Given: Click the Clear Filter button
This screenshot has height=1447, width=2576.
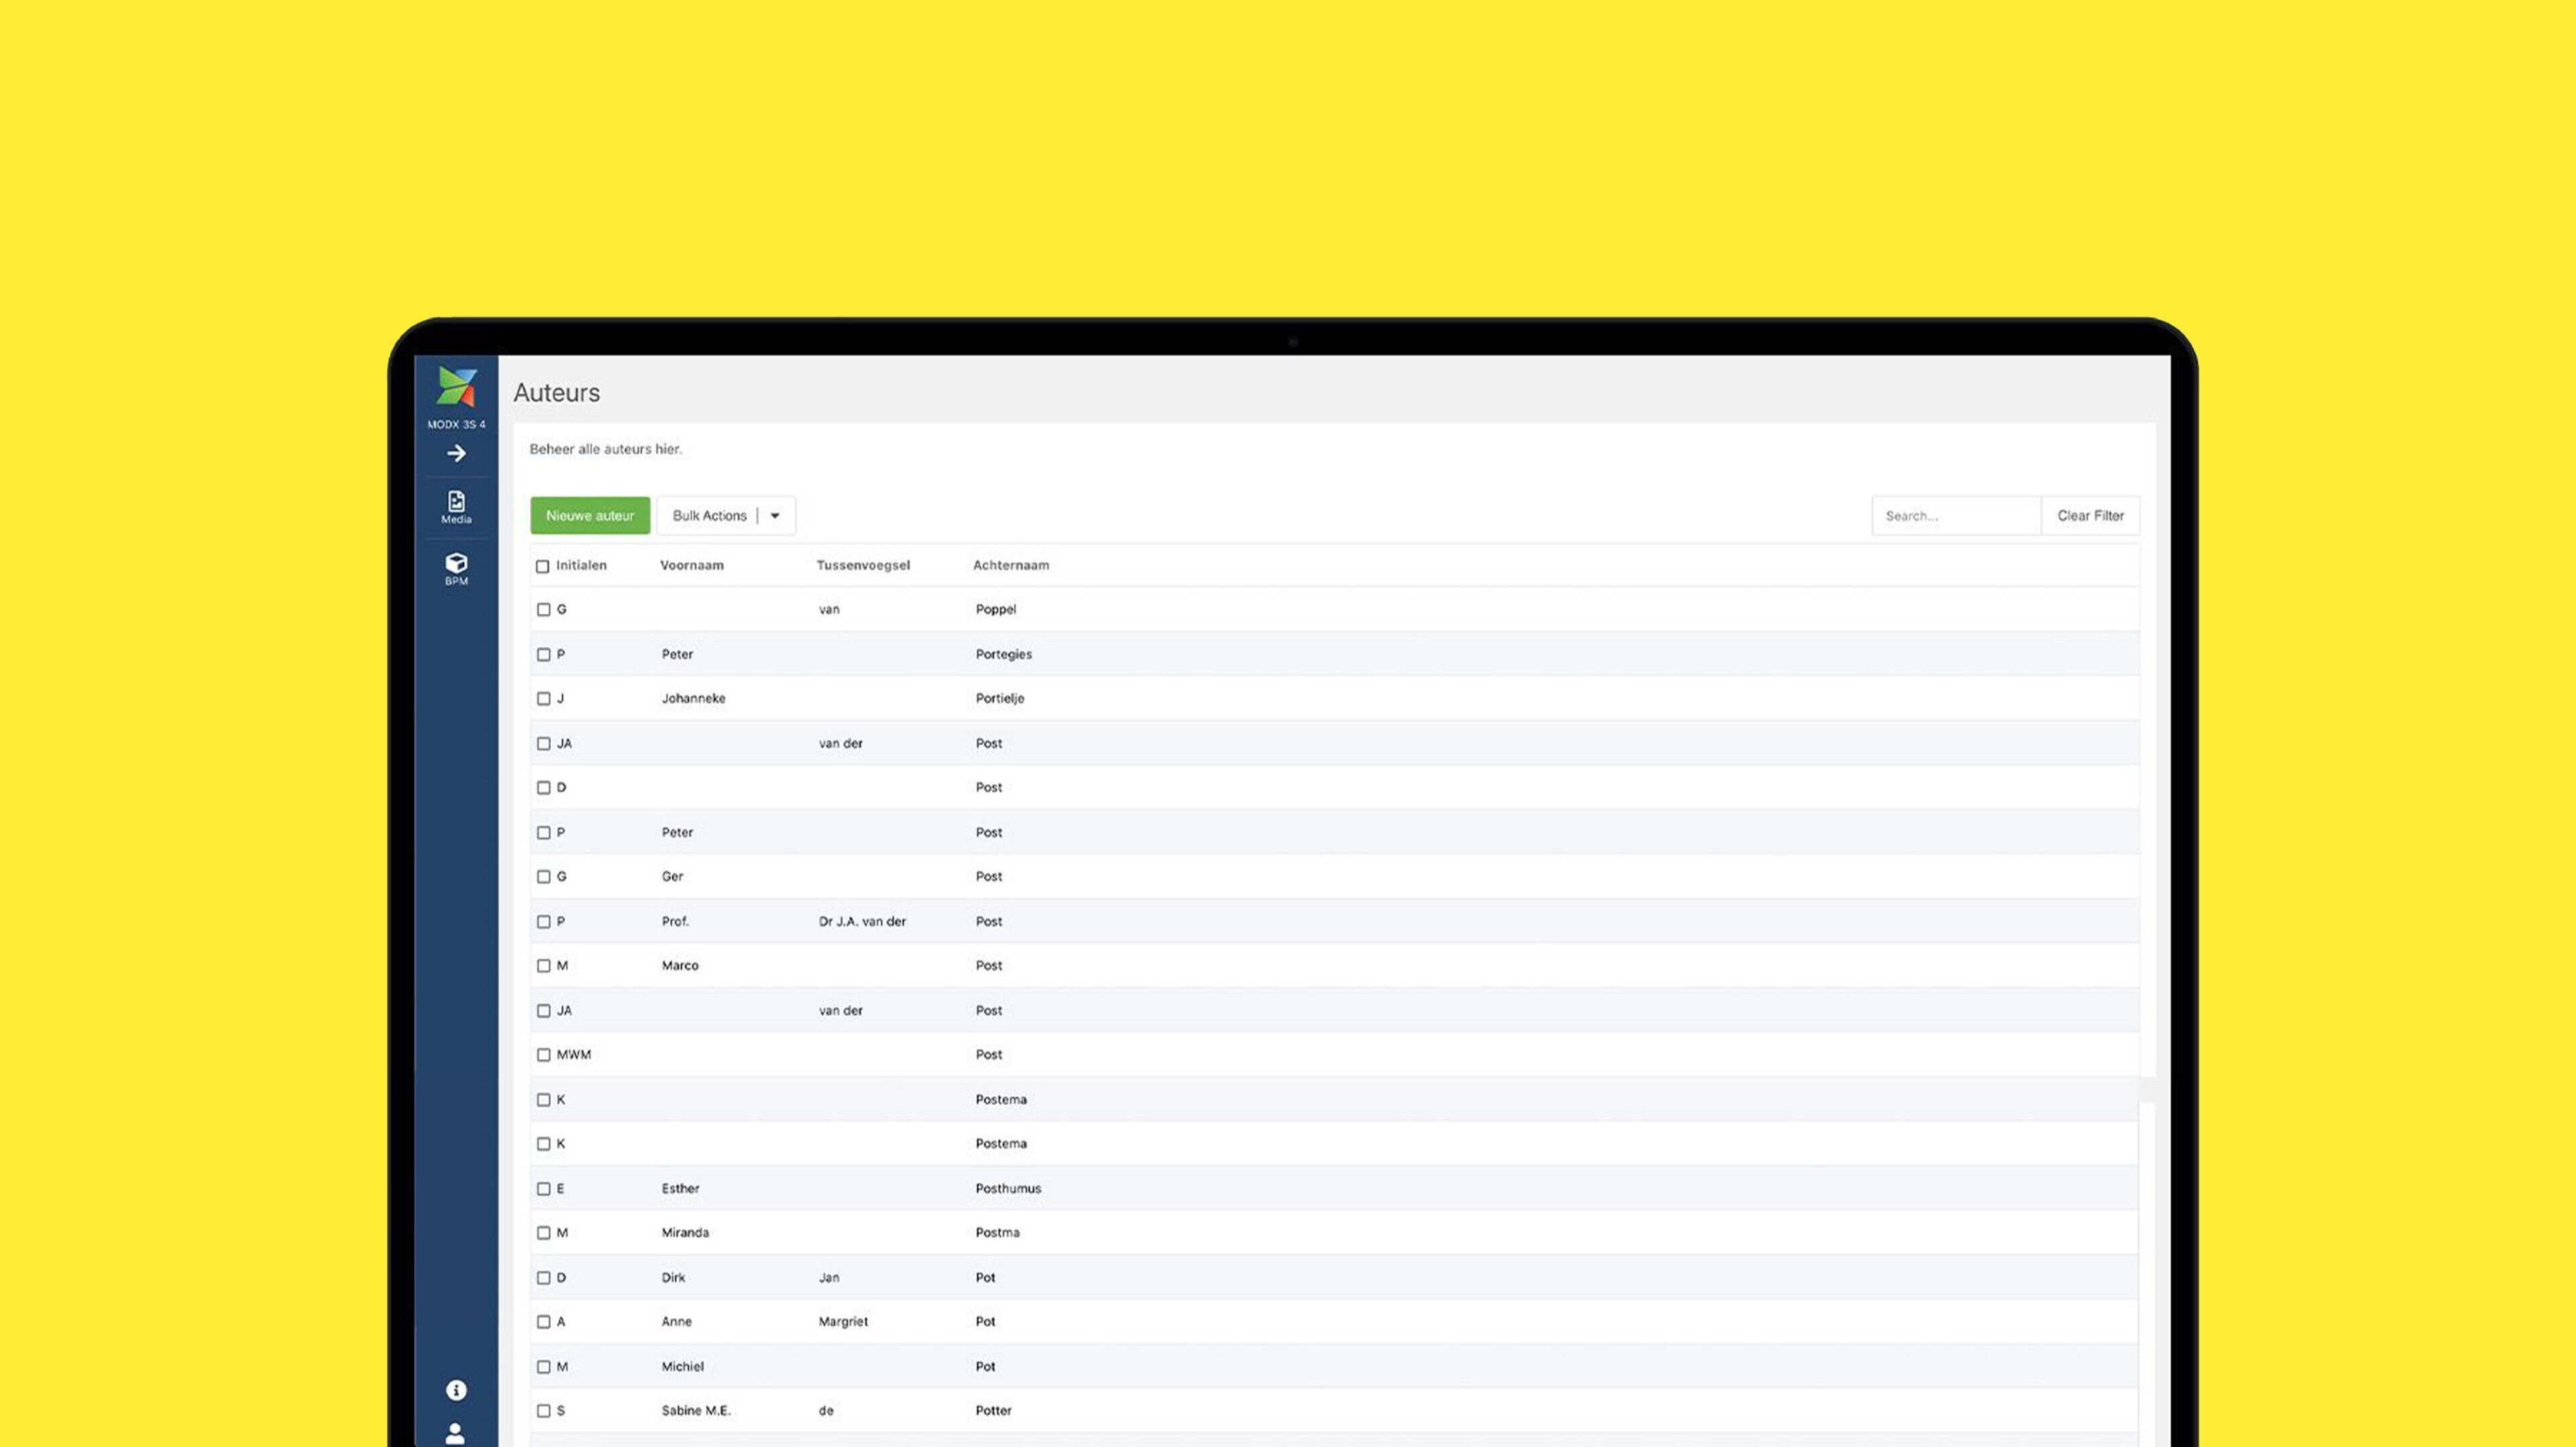Looking at the screenshot, I should point(2090,516).
